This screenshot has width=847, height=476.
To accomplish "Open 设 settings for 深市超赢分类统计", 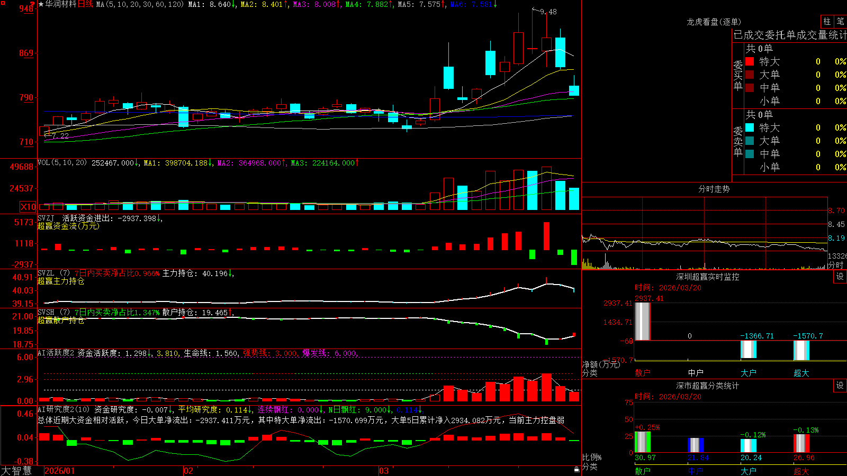I will [x=840, y=386].
